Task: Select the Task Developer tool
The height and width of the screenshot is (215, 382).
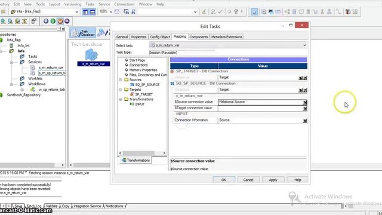Action: tap(83, 33)
